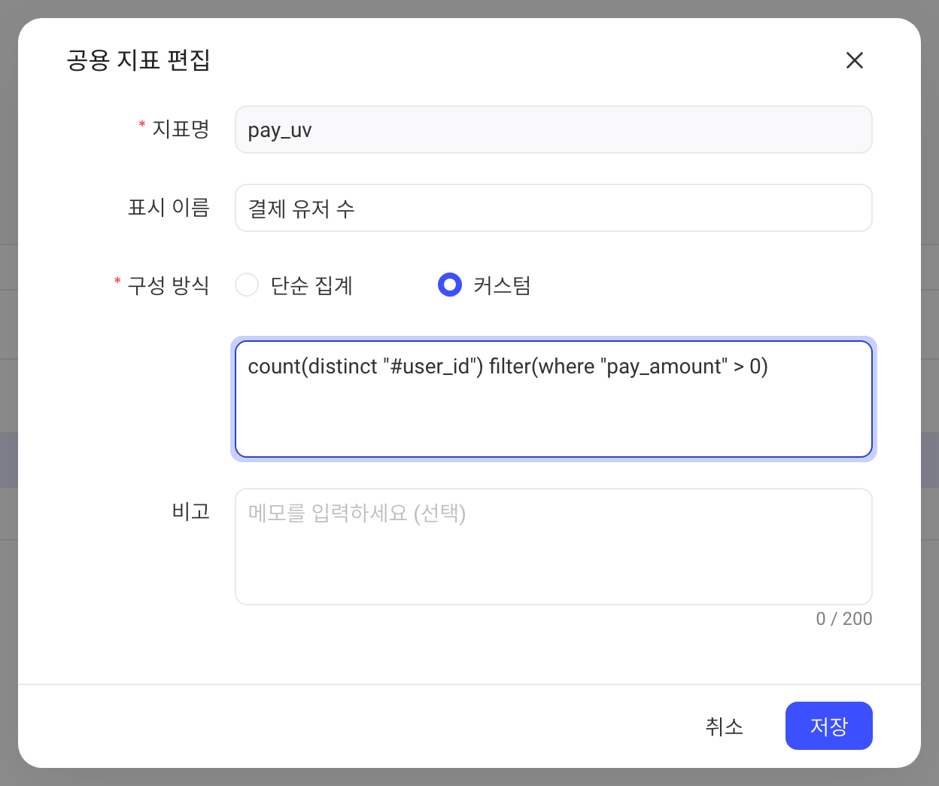The image size is (939, 786).
Task: Focus the custom formula text area
Action: (x=554, y=399)
